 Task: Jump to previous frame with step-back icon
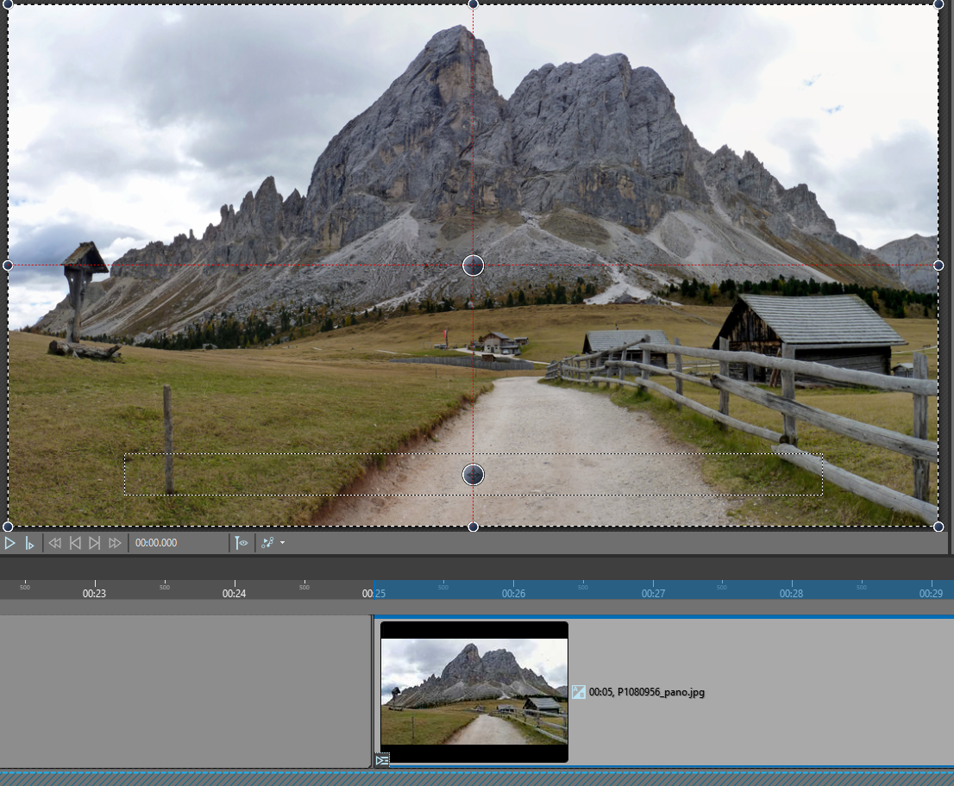(x=75, y=543)
